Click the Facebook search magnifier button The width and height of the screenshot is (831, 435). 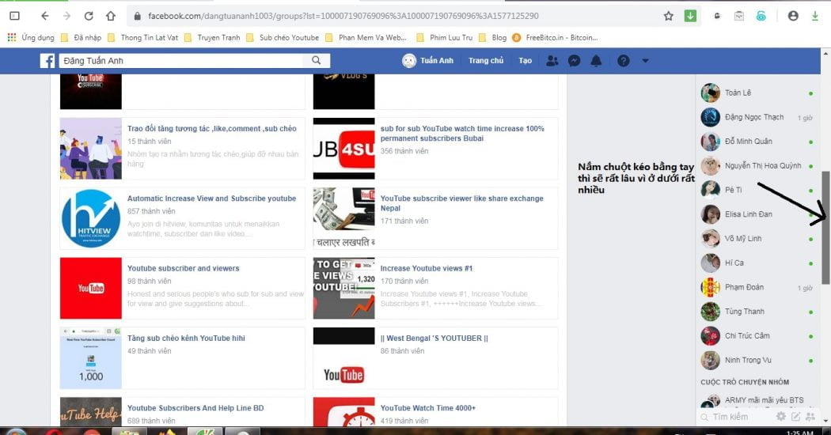(317, 60)
